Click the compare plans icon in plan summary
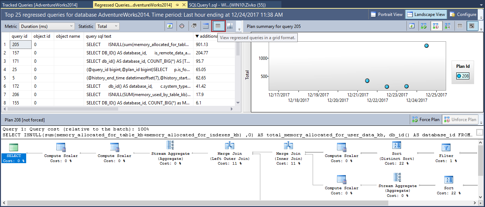 pyautogui.click(x=447, y=26)
